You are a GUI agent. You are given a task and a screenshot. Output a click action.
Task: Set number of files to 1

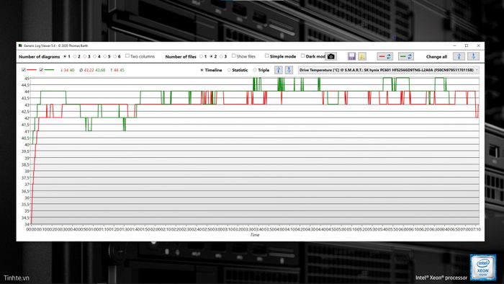pyautogui.click(x=201, y=57)
